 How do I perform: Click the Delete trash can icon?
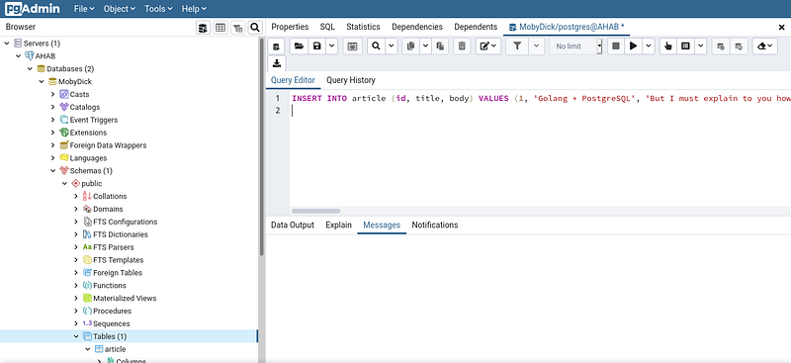coord(462,45)
